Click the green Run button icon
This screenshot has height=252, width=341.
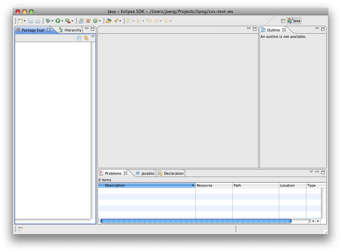pos(58,21)
